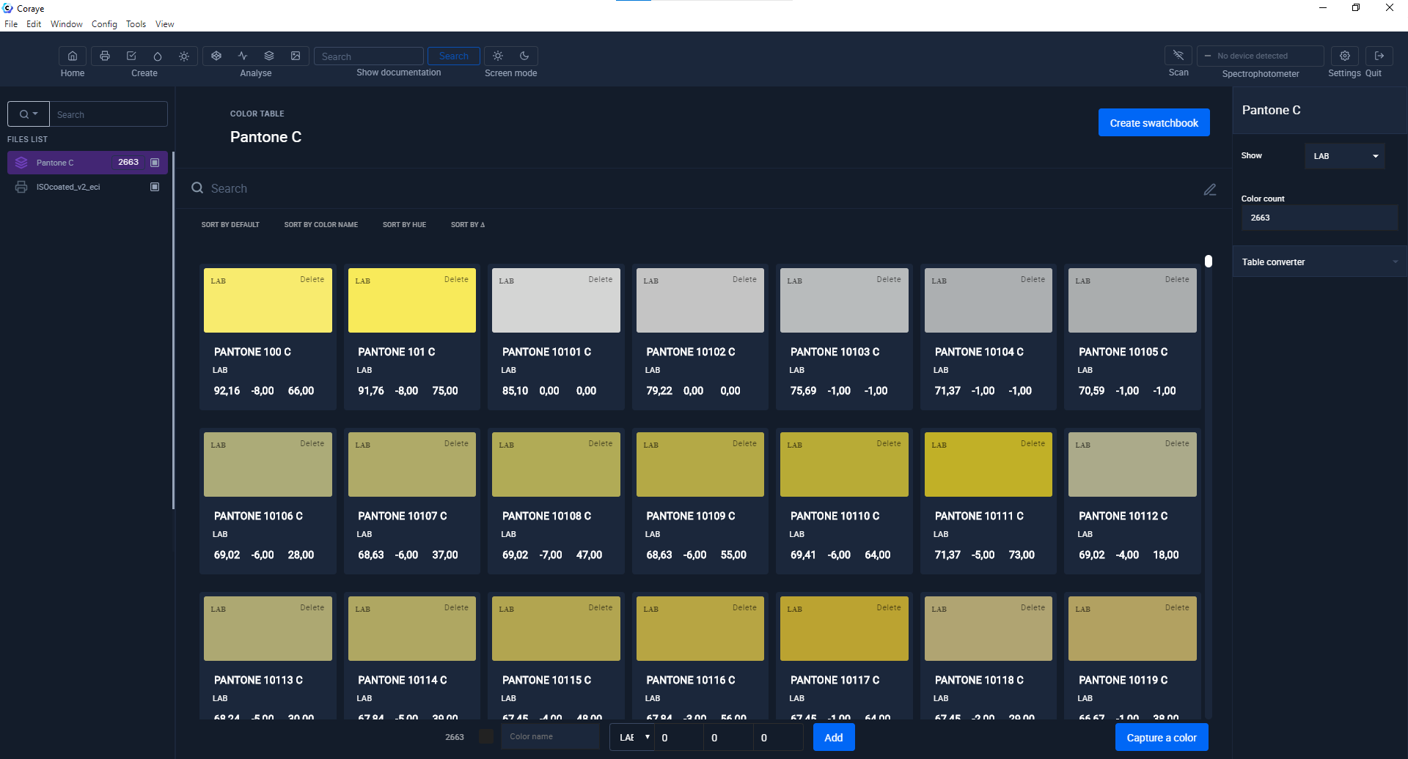Switch to dark screen mode (moon icon)

[x=524, y=56]
